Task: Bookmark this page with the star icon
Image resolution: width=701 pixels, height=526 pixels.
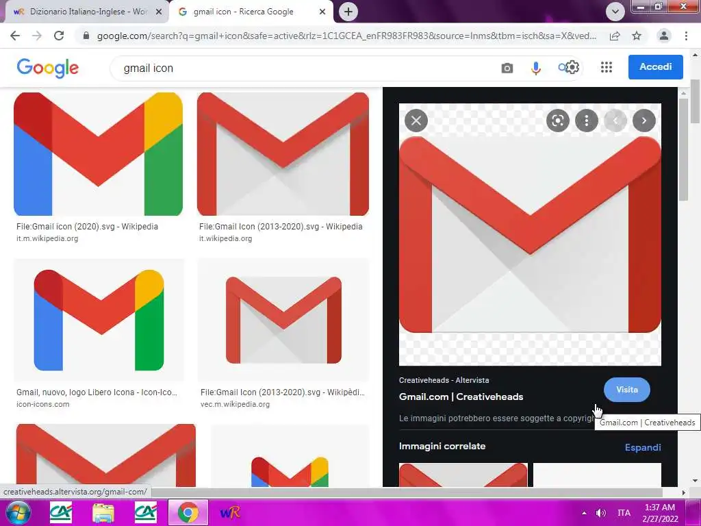Action: point(637,36)
